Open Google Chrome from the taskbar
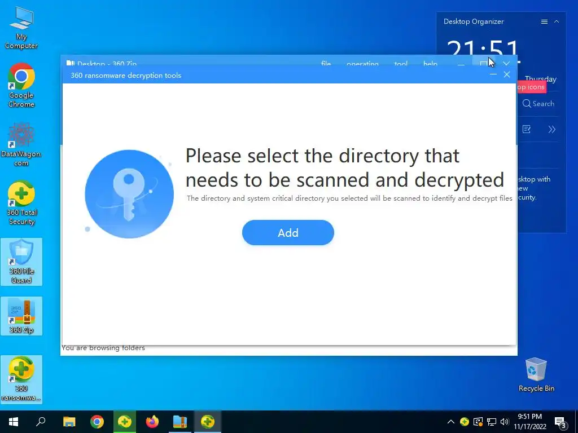578x433 pixels. (x=97, y=422)
